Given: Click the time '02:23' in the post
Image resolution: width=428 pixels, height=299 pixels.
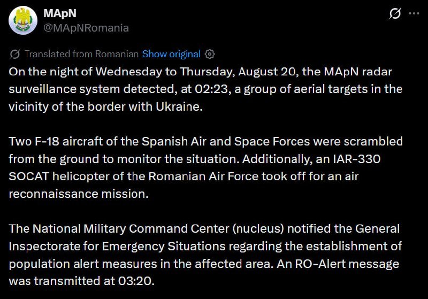Looking at the screenshot, I should pos(211,89).
